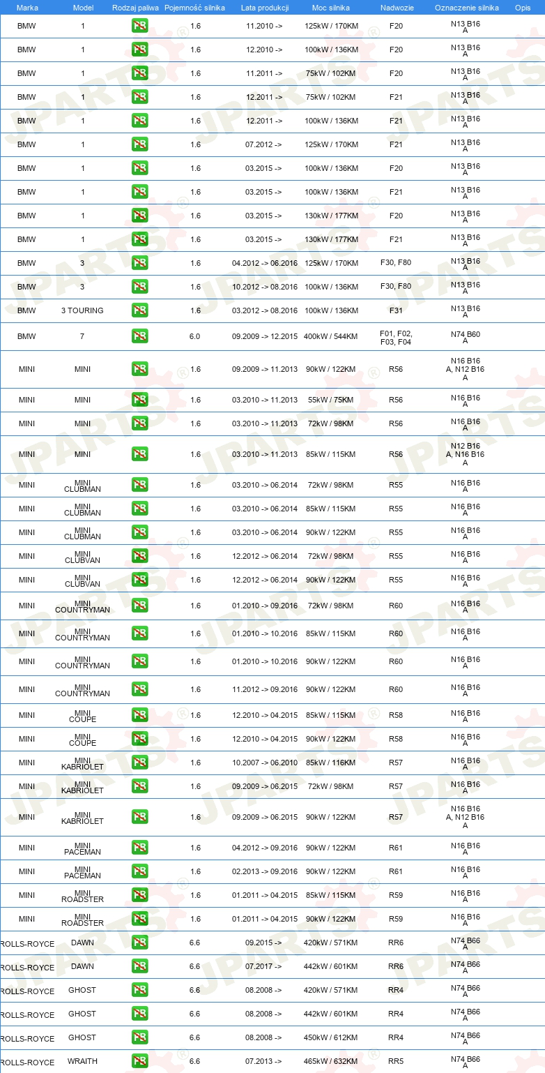Click the fuel icon for MINI CLUBMAN 72kW / 98KM
Image resolution: width=545 pixels, height=1073 pixels.
point(139,485)
